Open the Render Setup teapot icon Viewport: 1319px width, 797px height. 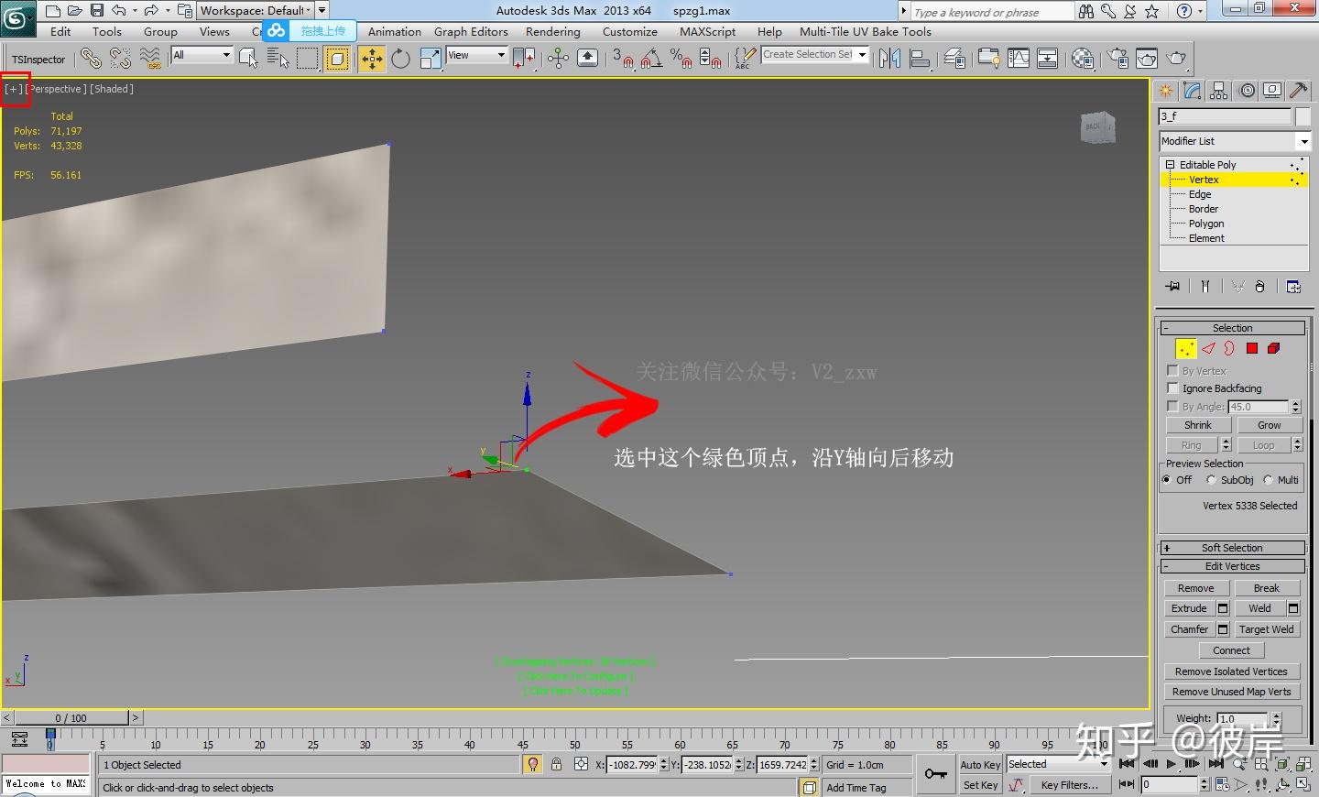(1117, 59)
